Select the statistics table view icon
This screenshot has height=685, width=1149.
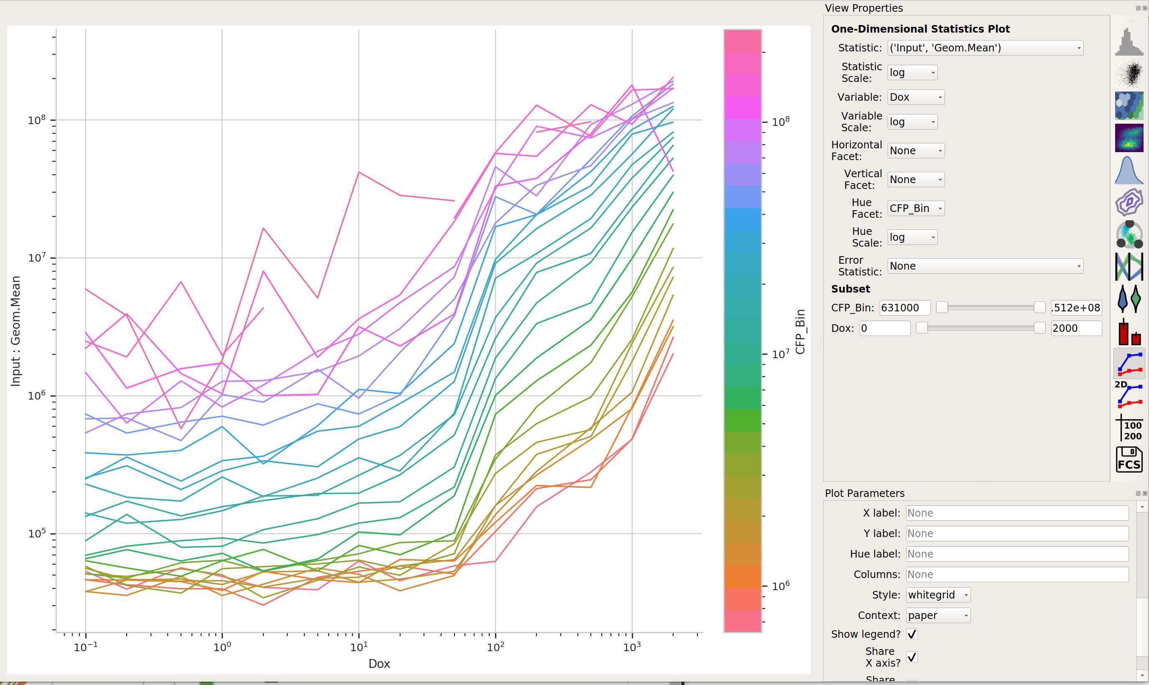point(1129,428)
